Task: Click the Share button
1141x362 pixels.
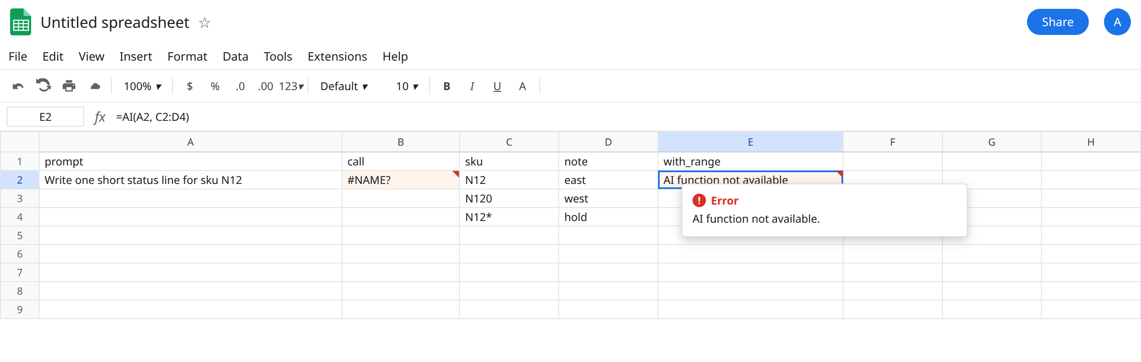Action: tap(1057, 22)
